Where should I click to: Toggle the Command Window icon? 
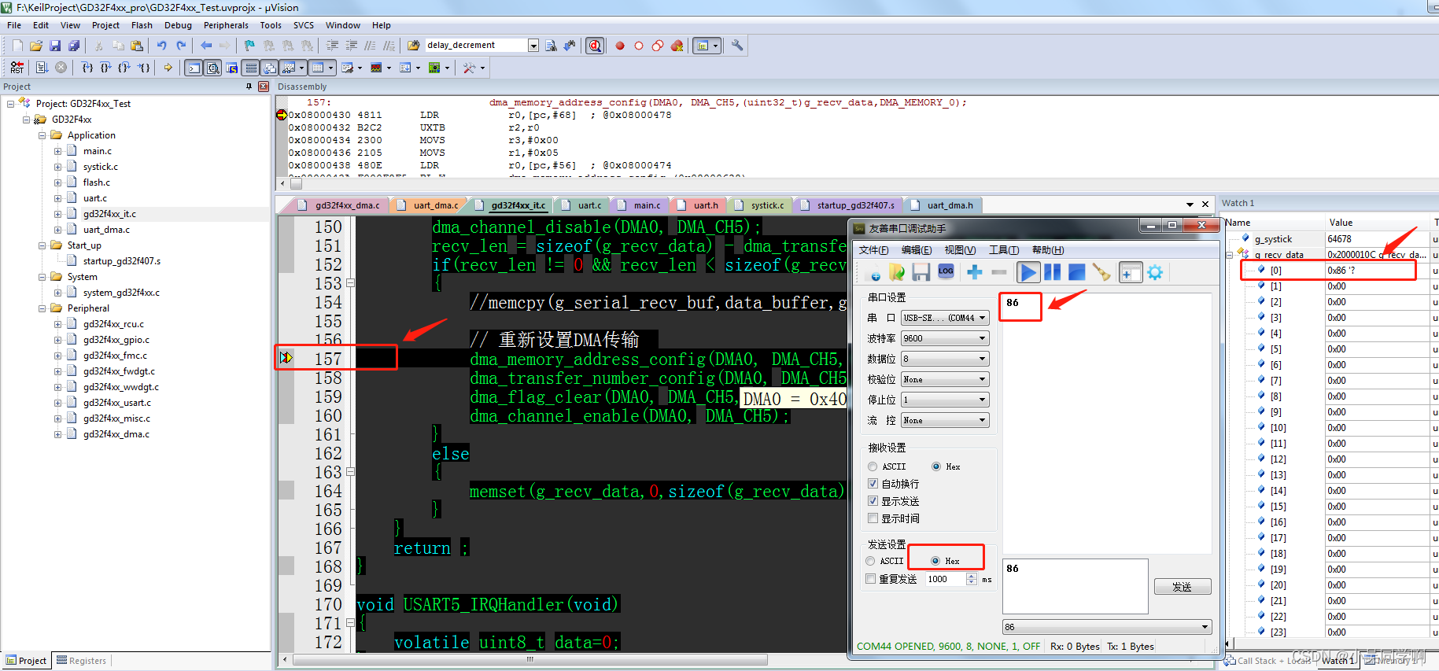194,68
